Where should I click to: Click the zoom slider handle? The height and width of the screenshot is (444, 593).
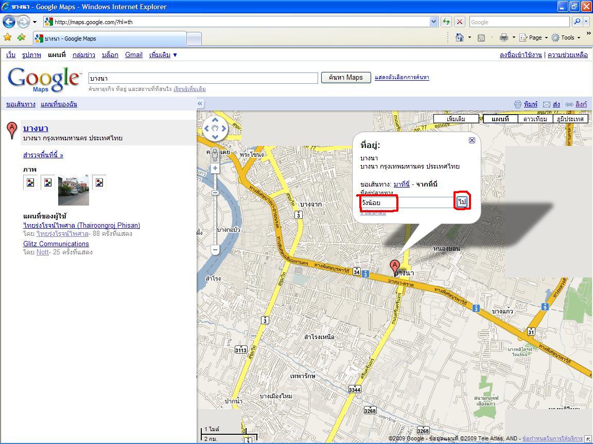pos(215,193)
